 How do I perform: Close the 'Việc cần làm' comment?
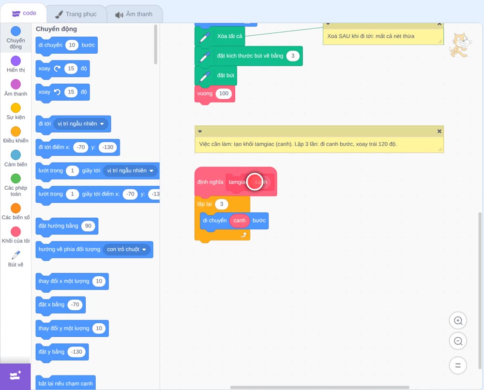coord(439,132)
